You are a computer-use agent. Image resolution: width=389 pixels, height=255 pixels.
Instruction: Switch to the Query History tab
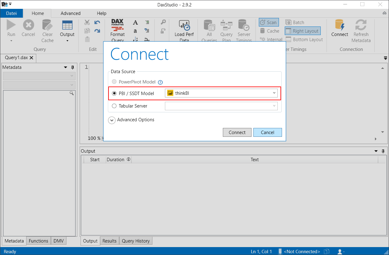136,241
